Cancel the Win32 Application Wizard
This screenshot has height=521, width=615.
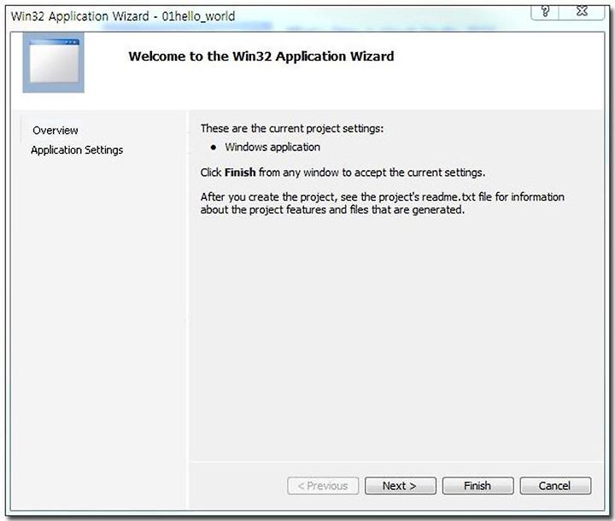click(x=555, y=486)
